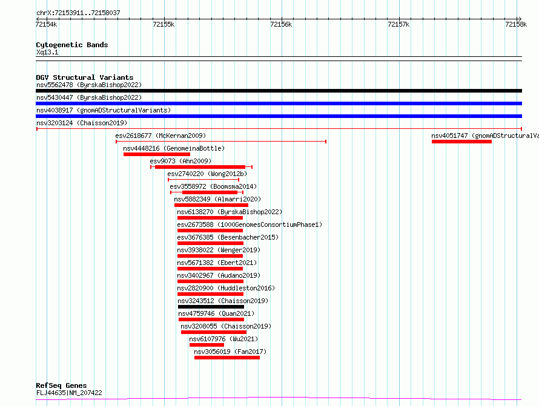Click the nsv3056019 Fan2017 red bar

pos(227,358)
